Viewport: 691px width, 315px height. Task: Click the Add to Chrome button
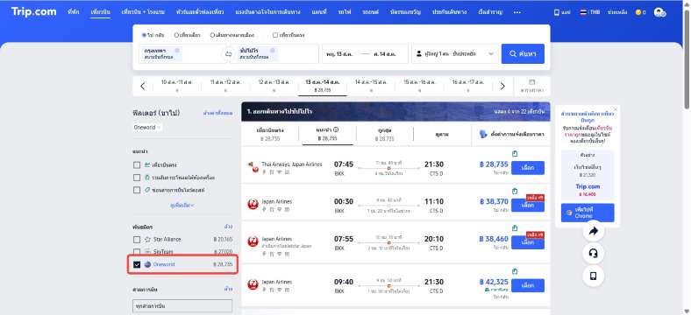click(588, 213)
